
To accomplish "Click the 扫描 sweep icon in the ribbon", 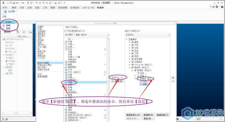I will pyautogui.click(x=9, y=11).
